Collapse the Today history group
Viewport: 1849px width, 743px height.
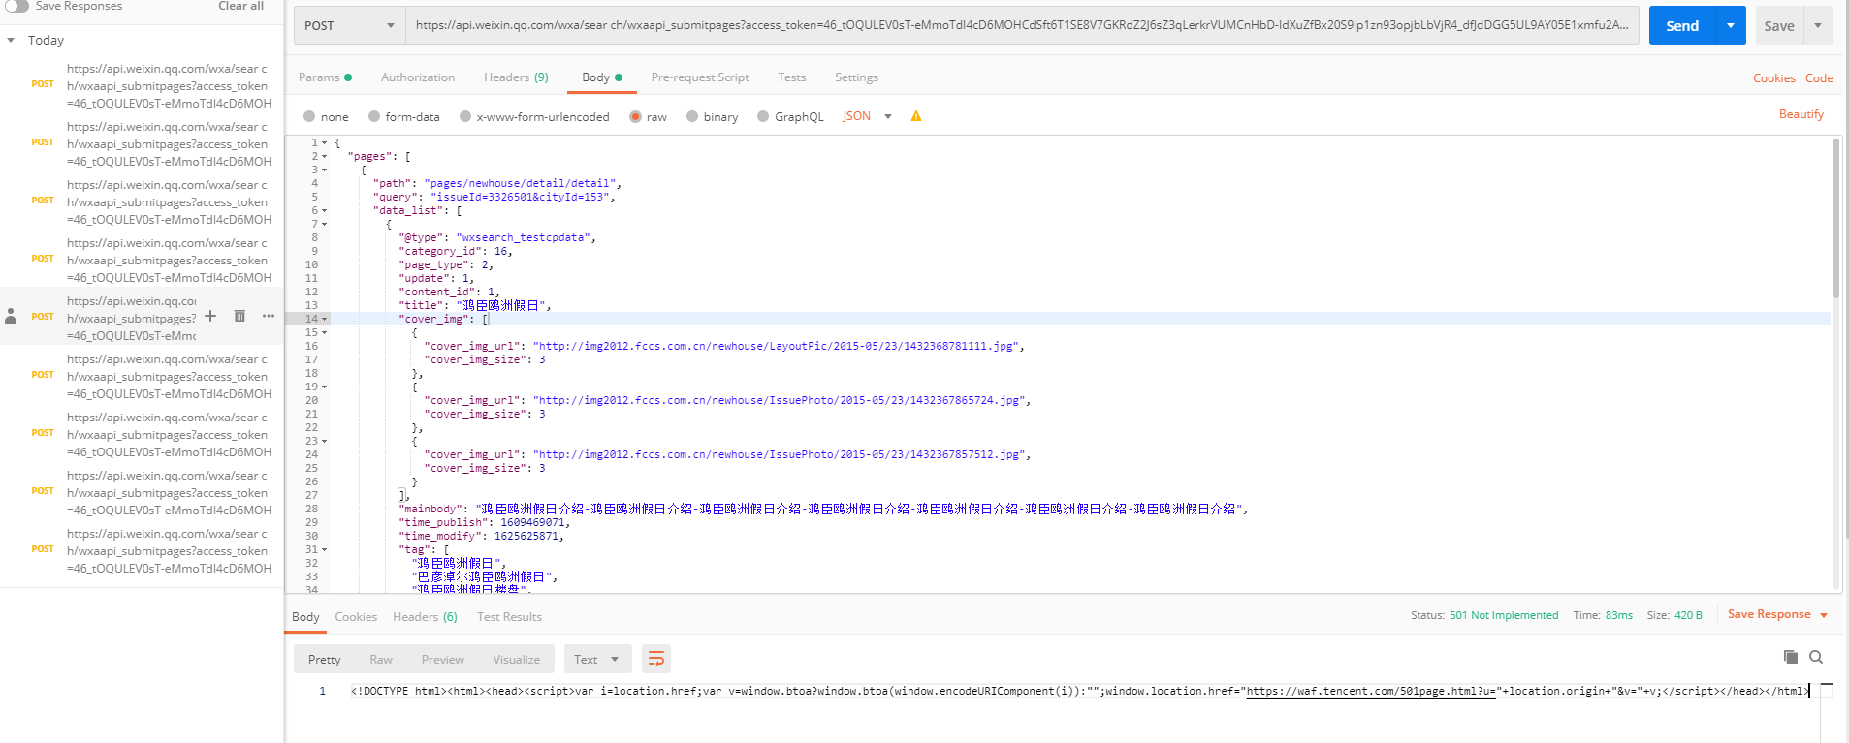click(11, 40)
